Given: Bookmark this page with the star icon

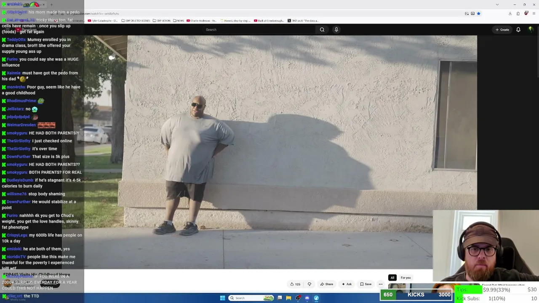Looking at the screenshot, I should click(x=478, y=13).
